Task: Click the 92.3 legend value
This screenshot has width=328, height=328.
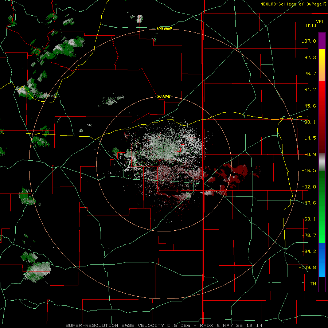Action: tap(310, 57)
